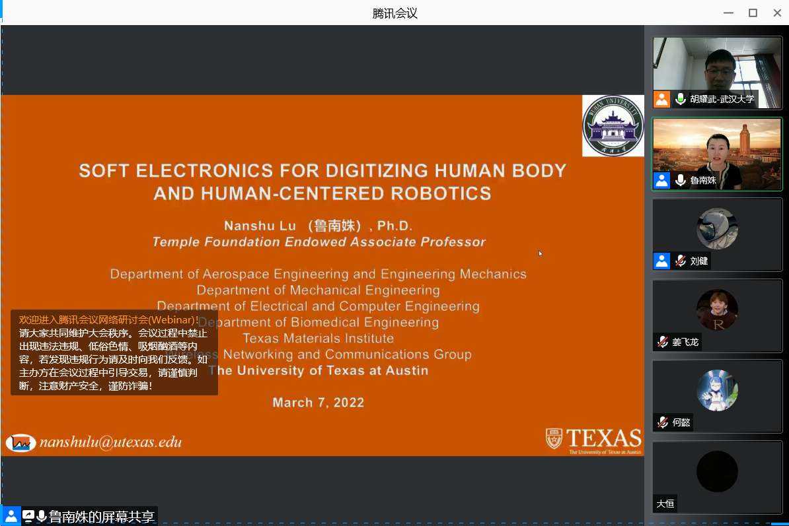The width and height of the screenshot is (789, 526).
Task: Toggle the muted microphone for 何懿
Action: point(662,422)
